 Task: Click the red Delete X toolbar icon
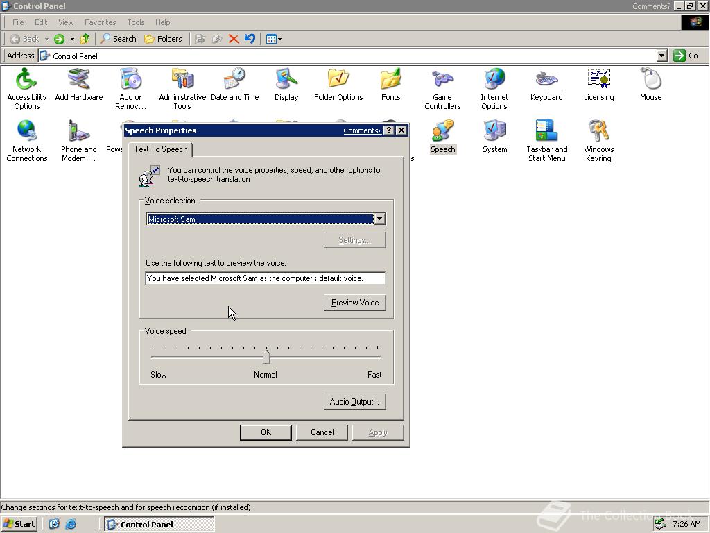point(234,39)
